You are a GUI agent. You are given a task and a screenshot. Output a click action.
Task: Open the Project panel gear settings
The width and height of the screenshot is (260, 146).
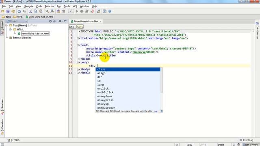tap(60, 21)
